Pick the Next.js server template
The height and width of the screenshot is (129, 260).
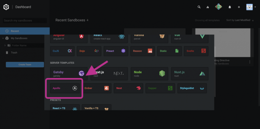click(x=109, y=74)
